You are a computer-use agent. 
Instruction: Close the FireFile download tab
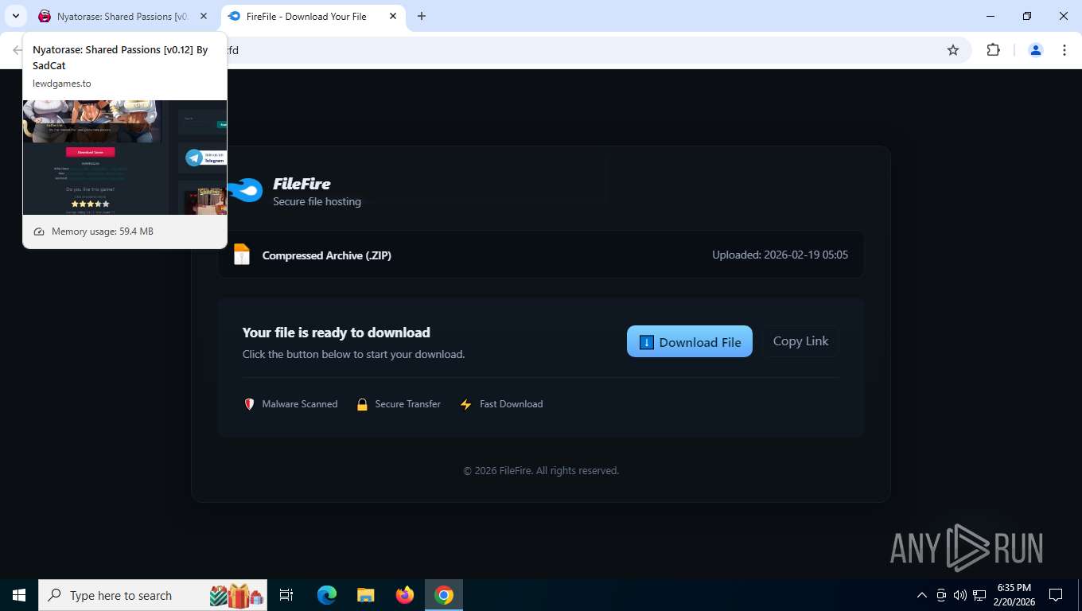[393, 16]
